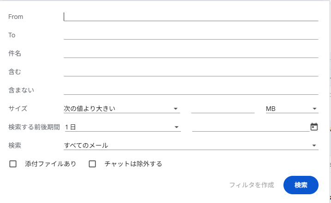The height and width of the screenshot is (203, 331).
Task: Click the 検索する前後期間 label
Action: click(x=34, y=127)
